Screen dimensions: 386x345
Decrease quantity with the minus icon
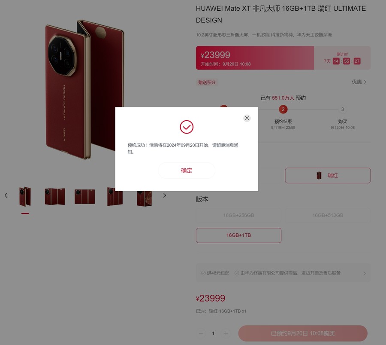point(201,333)
